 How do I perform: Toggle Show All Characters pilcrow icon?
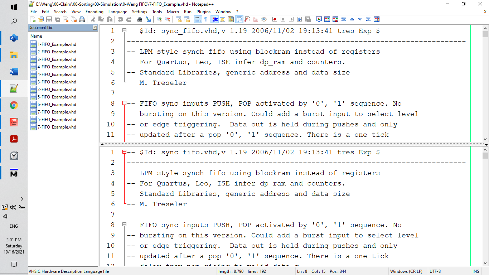206,19
